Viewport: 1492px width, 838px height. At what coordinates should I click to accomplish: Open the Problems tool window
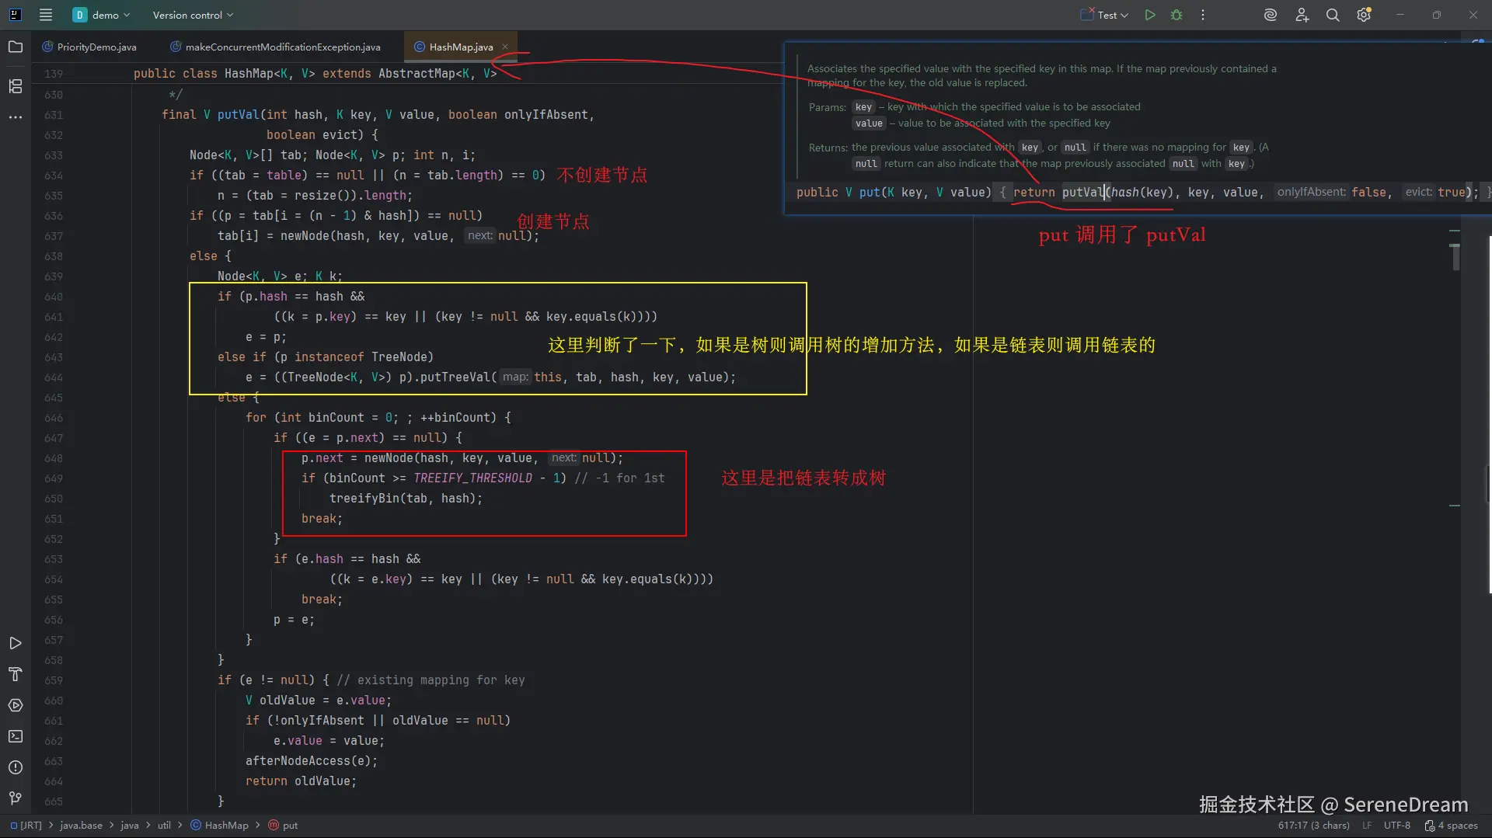[x=16, y=767]
